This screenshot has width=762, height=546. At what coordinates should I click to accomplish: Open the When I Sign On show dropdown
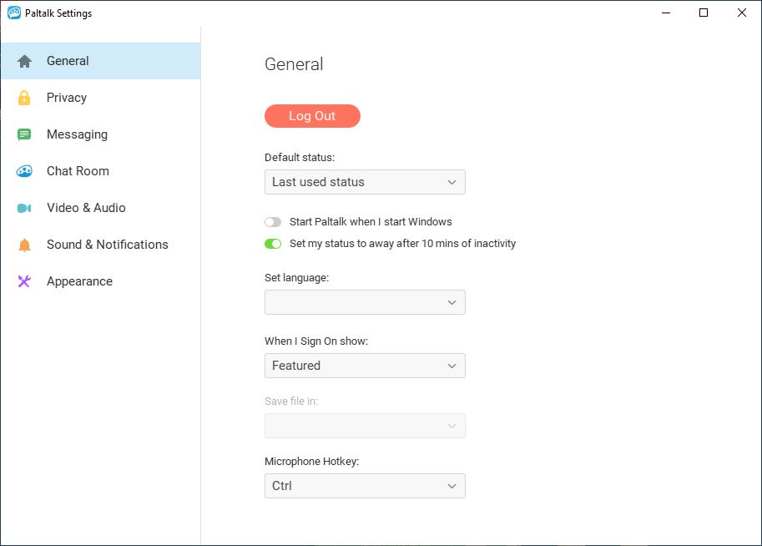coord(365,366)
